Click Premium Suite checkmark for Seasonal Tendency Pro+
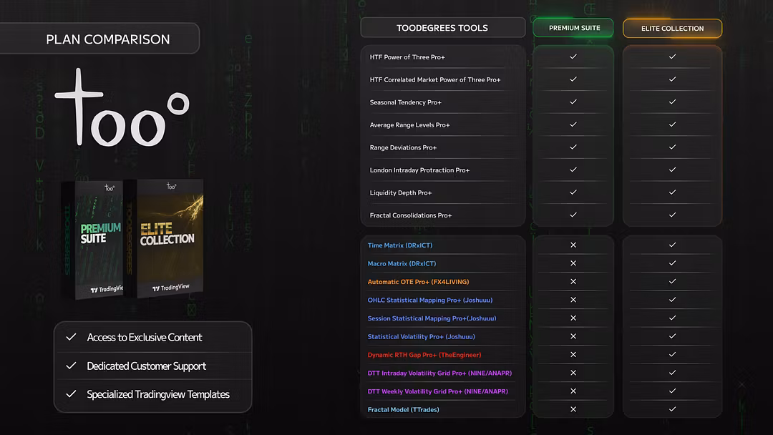The width and height of the screenshot is (773, 435). coord(573,102)
